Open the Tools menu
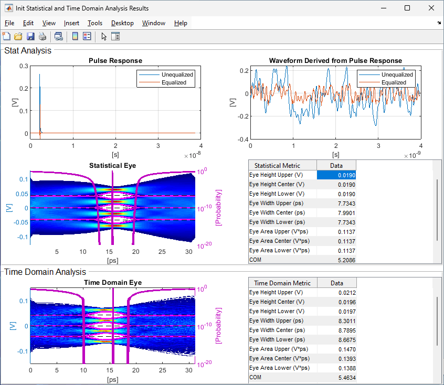444x385 pixels. point(95,23)
